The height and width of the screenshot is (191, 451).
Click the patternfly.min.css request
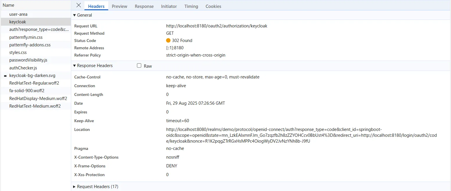tap(26, 37)
